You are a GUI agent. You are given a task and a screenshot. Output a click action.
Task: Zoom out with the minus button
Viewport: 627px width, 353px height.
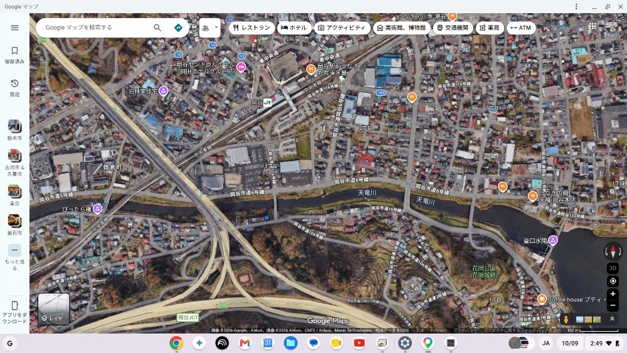point(613,306)
